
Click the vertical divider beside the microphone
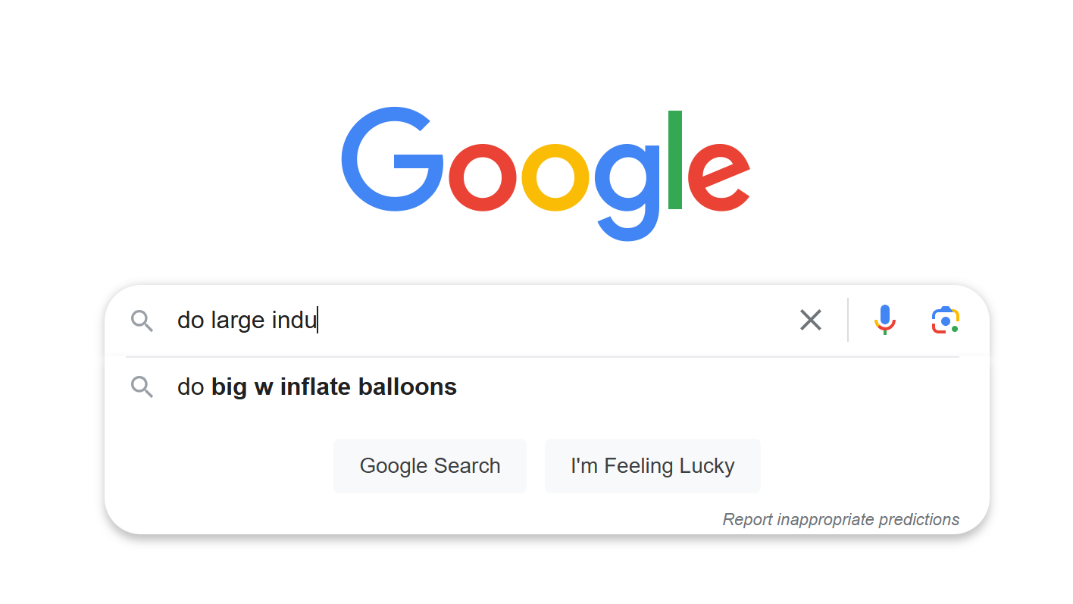tap(848, 320)
